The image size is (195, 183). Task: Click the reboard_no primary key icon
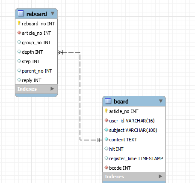(19, 23)
